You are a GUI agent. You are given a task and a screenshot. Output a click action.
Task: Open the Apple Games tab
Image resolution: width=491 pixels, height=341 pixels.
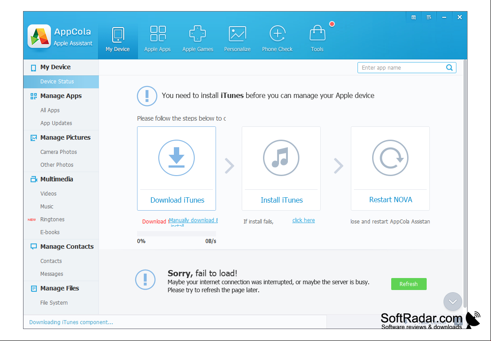[197, 39]
